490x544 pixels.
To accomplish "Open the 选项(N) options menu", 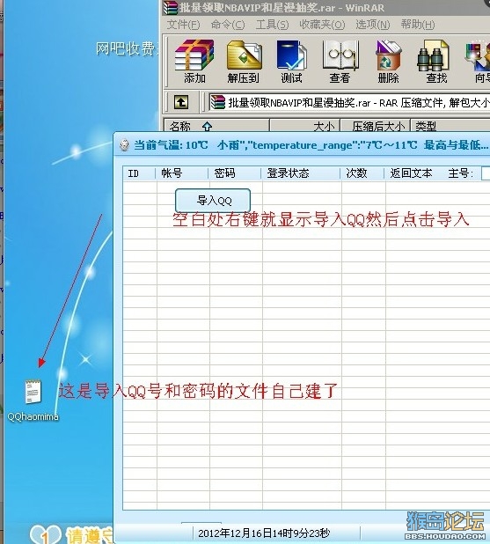I will tap(373, 25).
